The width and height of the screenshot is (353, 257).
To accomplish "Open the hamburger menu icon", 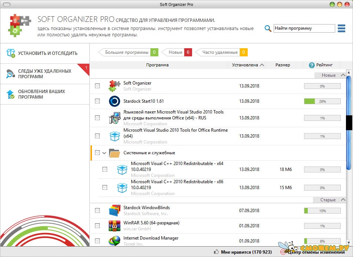I will point(341,29).
